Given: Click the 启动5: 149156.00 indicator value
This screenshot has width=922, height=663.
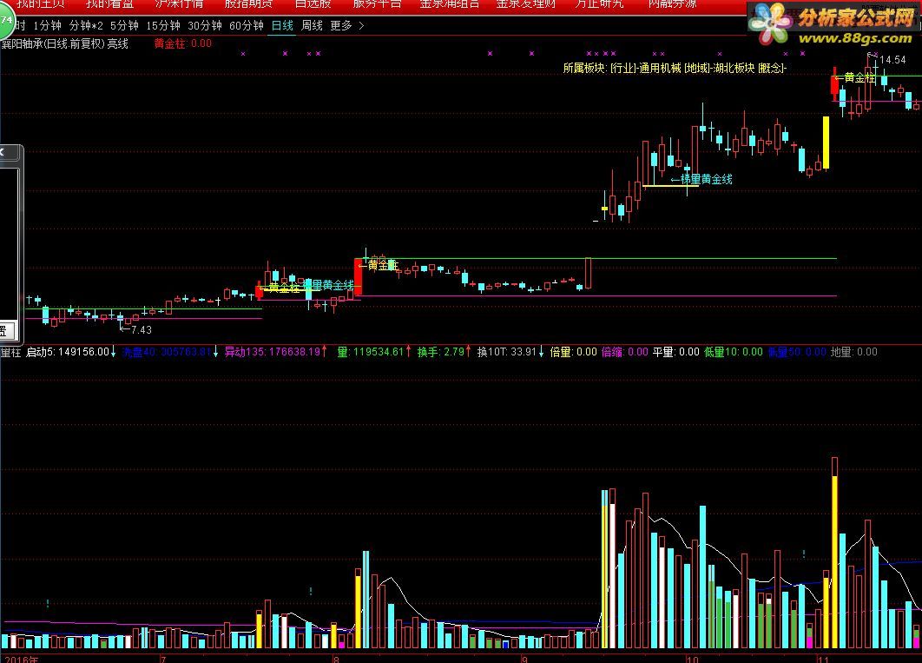Looking at the screenshot, I should (x=68, y=352).
